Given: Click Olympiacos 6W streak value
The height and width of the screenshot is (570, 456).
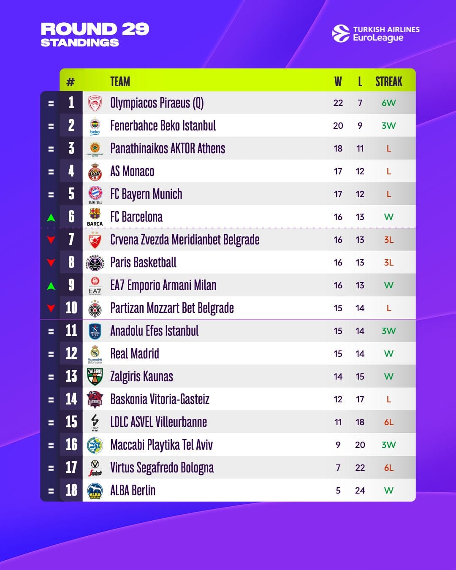Looking at the screenshot, I should [x=389, y=103].
